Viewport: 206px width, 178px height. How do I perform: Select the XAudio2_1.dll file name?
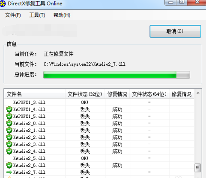(29, 130)
